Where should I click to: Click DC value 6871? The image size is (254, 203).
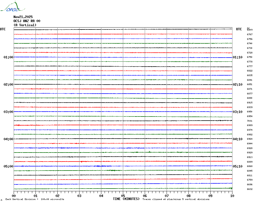point(250,89)
